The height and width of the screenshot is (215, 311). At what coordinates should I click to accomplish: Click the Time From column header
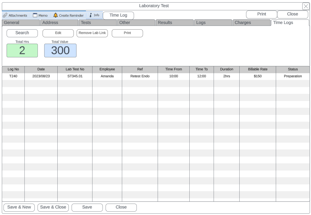pyautogui.click(x=173, y=69)
